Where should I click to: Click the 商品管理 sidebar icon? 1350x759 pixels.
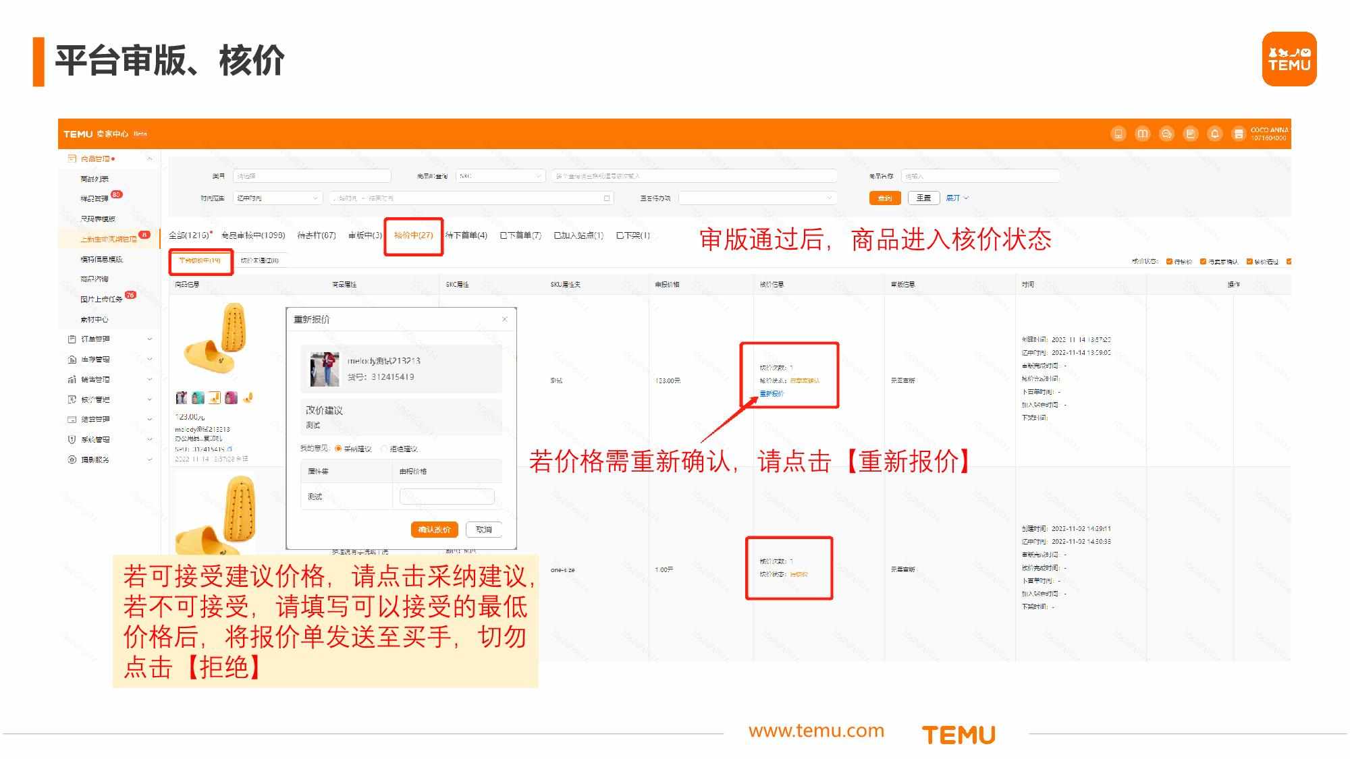(72, 159)
